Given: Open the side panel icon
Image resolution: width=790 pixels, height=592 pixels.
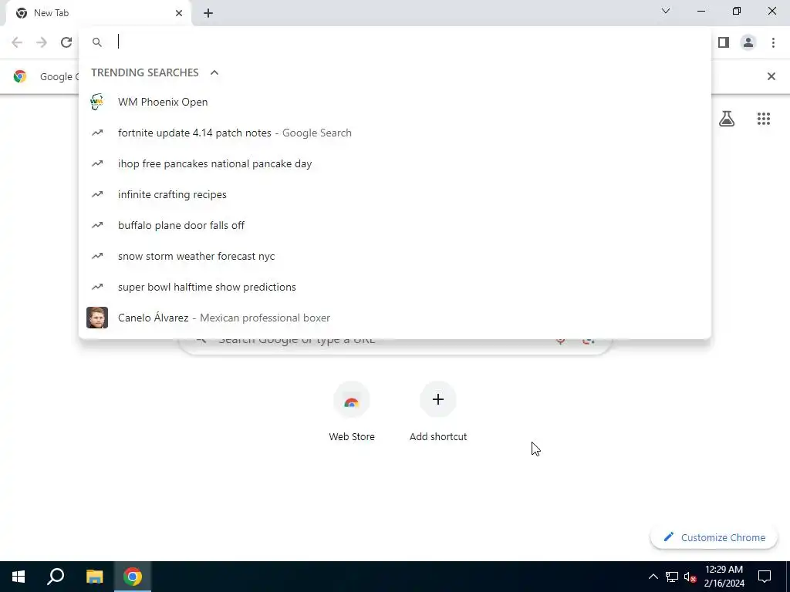Looking at the screenshot, I should 724,42.
